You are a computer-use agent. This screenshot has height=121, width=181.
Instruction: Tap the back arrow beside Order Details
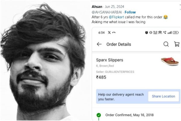tap(99, 44)
